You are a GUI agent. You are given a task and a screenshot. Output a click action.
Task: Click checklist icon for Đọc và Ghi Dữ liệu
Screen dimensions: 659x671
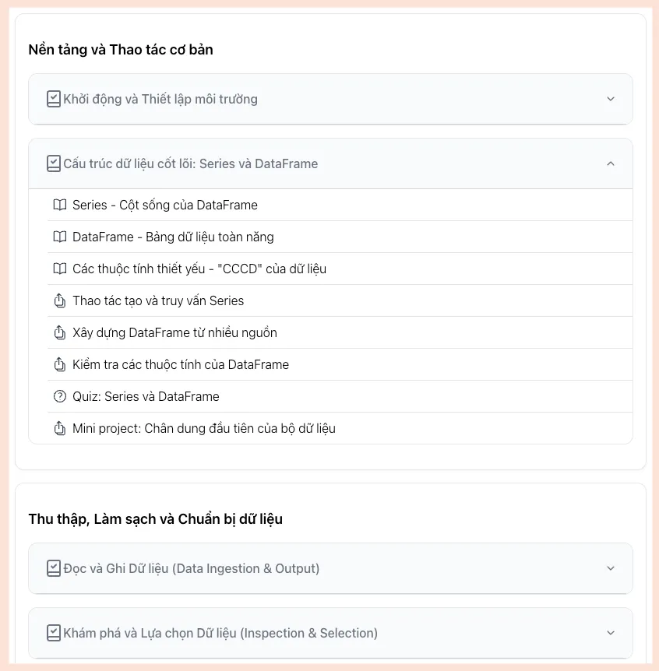(54, 568)
